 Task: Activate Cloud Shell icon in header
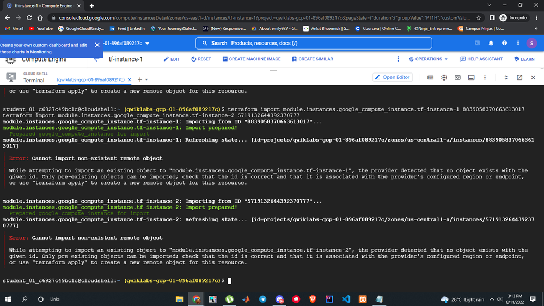coord(478,43)
